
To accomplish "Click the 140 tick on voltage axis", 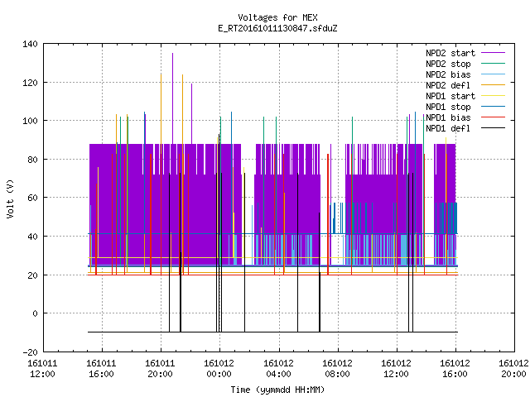I will pos(30,44).
